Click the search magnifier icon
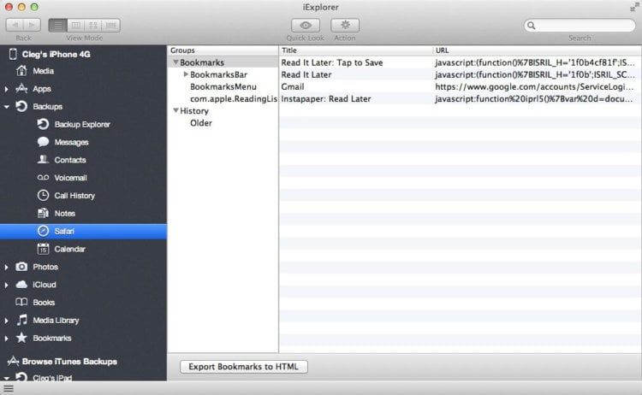The height and width of the screenshot is (395, 642). coord(531,26)
